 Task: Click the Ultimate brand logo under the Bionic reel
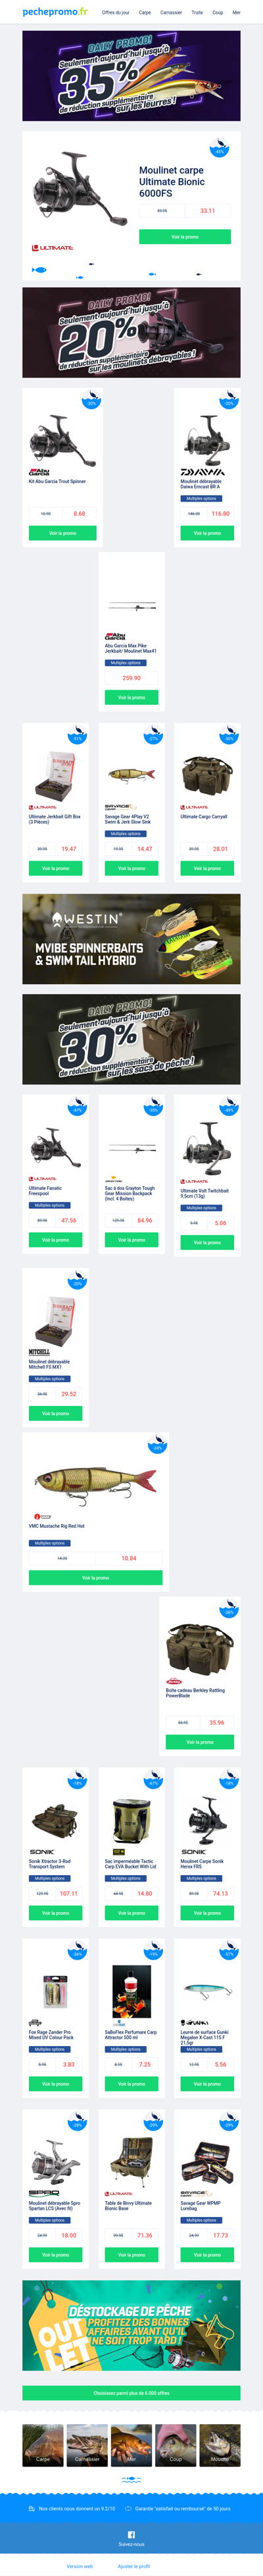click(52, 248)
